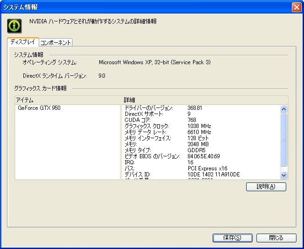Switch to the コンポーネント tab
This screenshot has height=249, width=304.
point(55,42)
